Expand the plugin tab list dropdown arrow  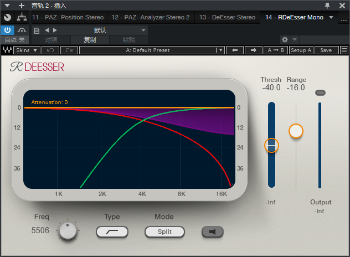click(331, 17)
